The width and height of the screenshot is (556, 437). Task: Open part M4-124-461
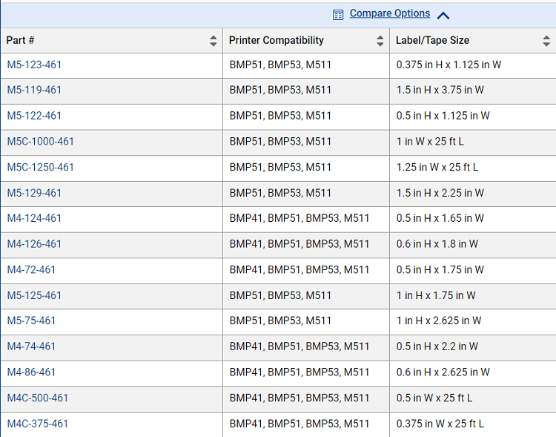click(34, 218)
